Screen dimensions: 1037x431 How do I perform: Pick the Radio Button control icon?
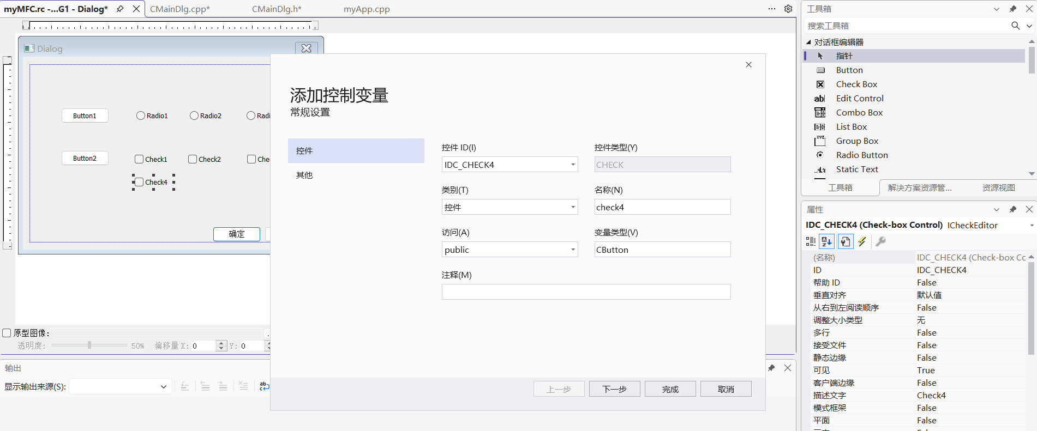820,155
